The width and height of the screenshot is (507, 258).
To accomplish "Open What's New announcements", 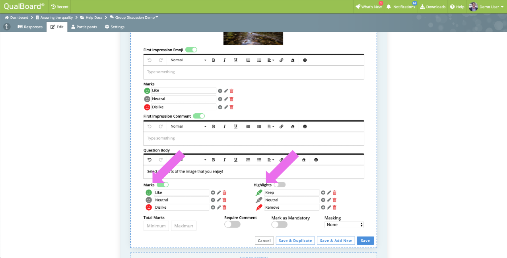I will point(369,7).
